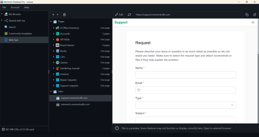Open the Help menu

26,7
